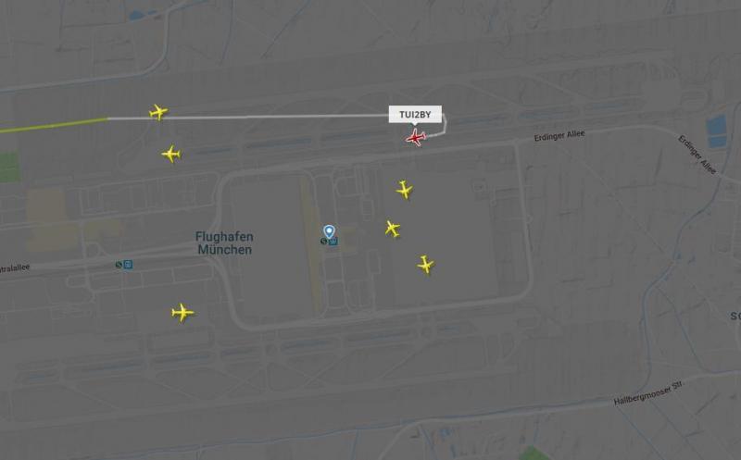Select the lowest yellow plane on the east apron

[x=425, y=265]
